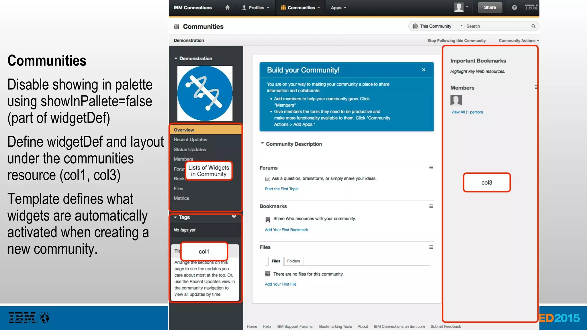Open Bookmarking Tools footer link
587x330 pixels.
[x=335, y=327]
